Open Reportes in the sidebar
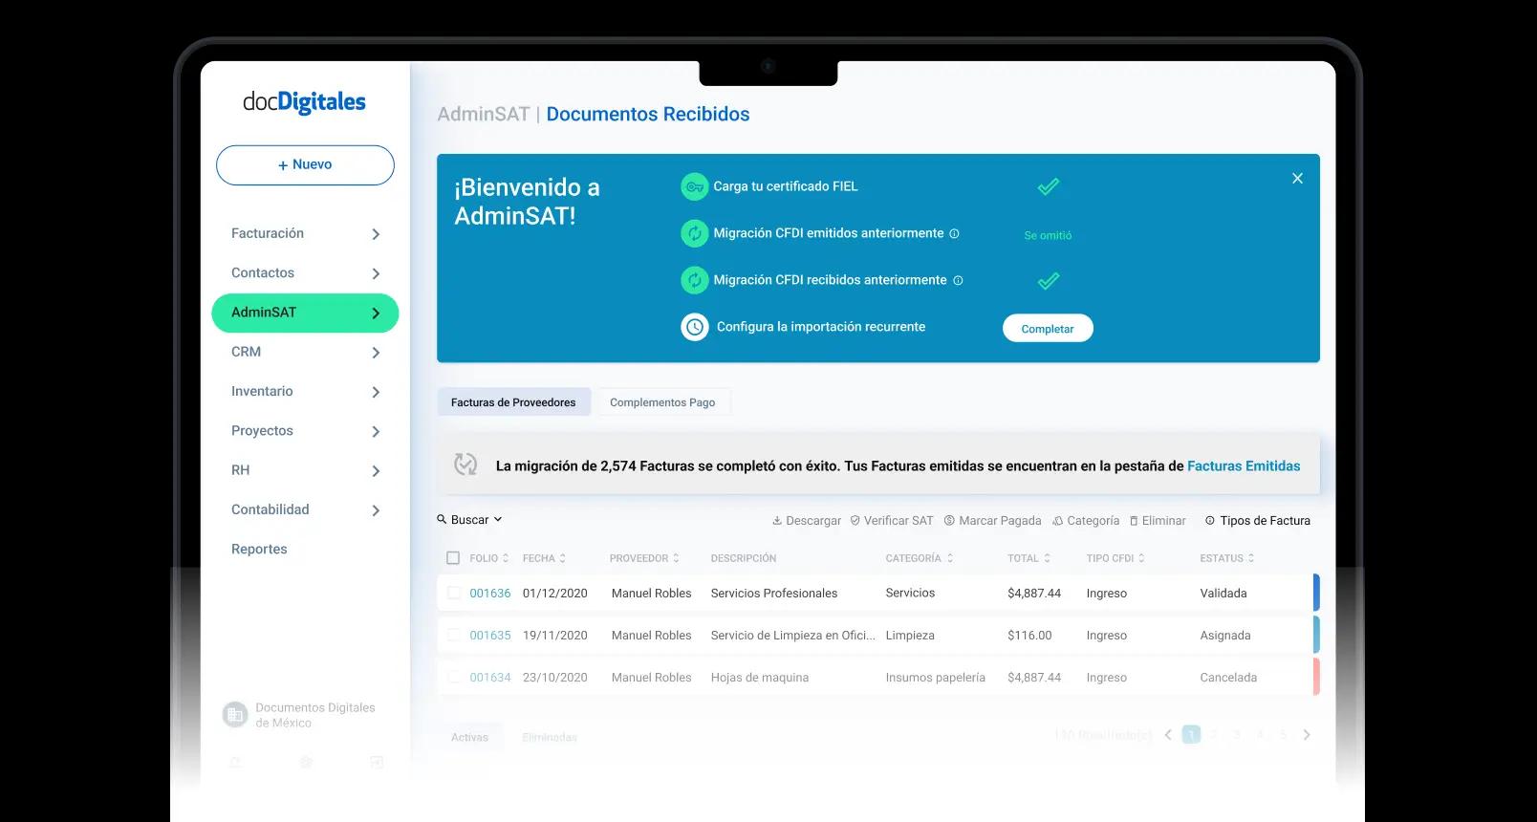 tap(259, 549)
